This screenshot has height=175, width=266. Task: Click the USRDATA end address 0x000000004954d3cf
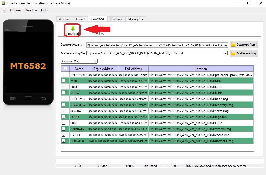coord(133,141)
